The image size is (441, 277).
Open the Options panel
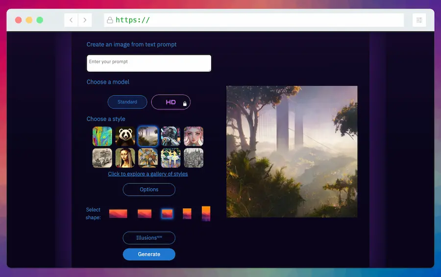(x=149, y=189)
